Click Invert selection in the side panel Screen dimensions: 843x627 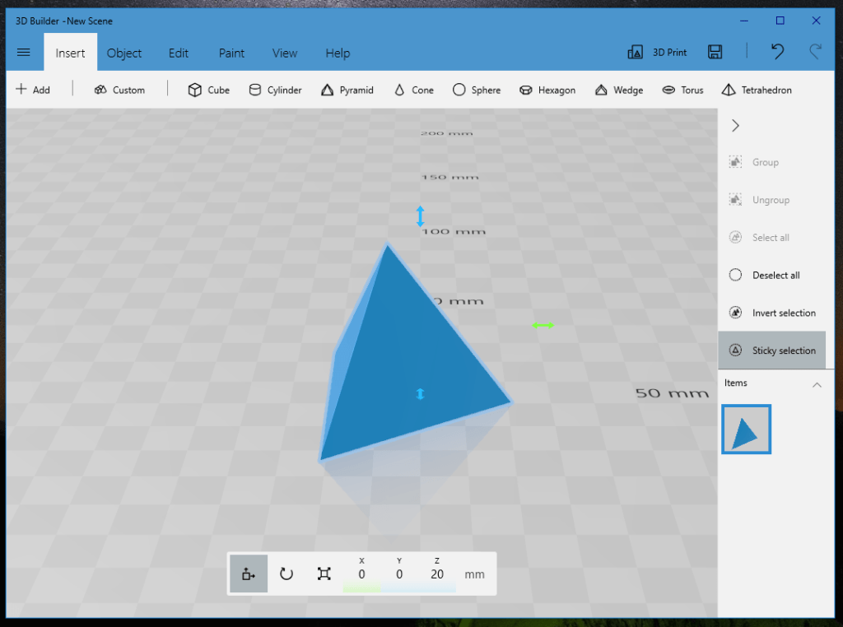772,312
